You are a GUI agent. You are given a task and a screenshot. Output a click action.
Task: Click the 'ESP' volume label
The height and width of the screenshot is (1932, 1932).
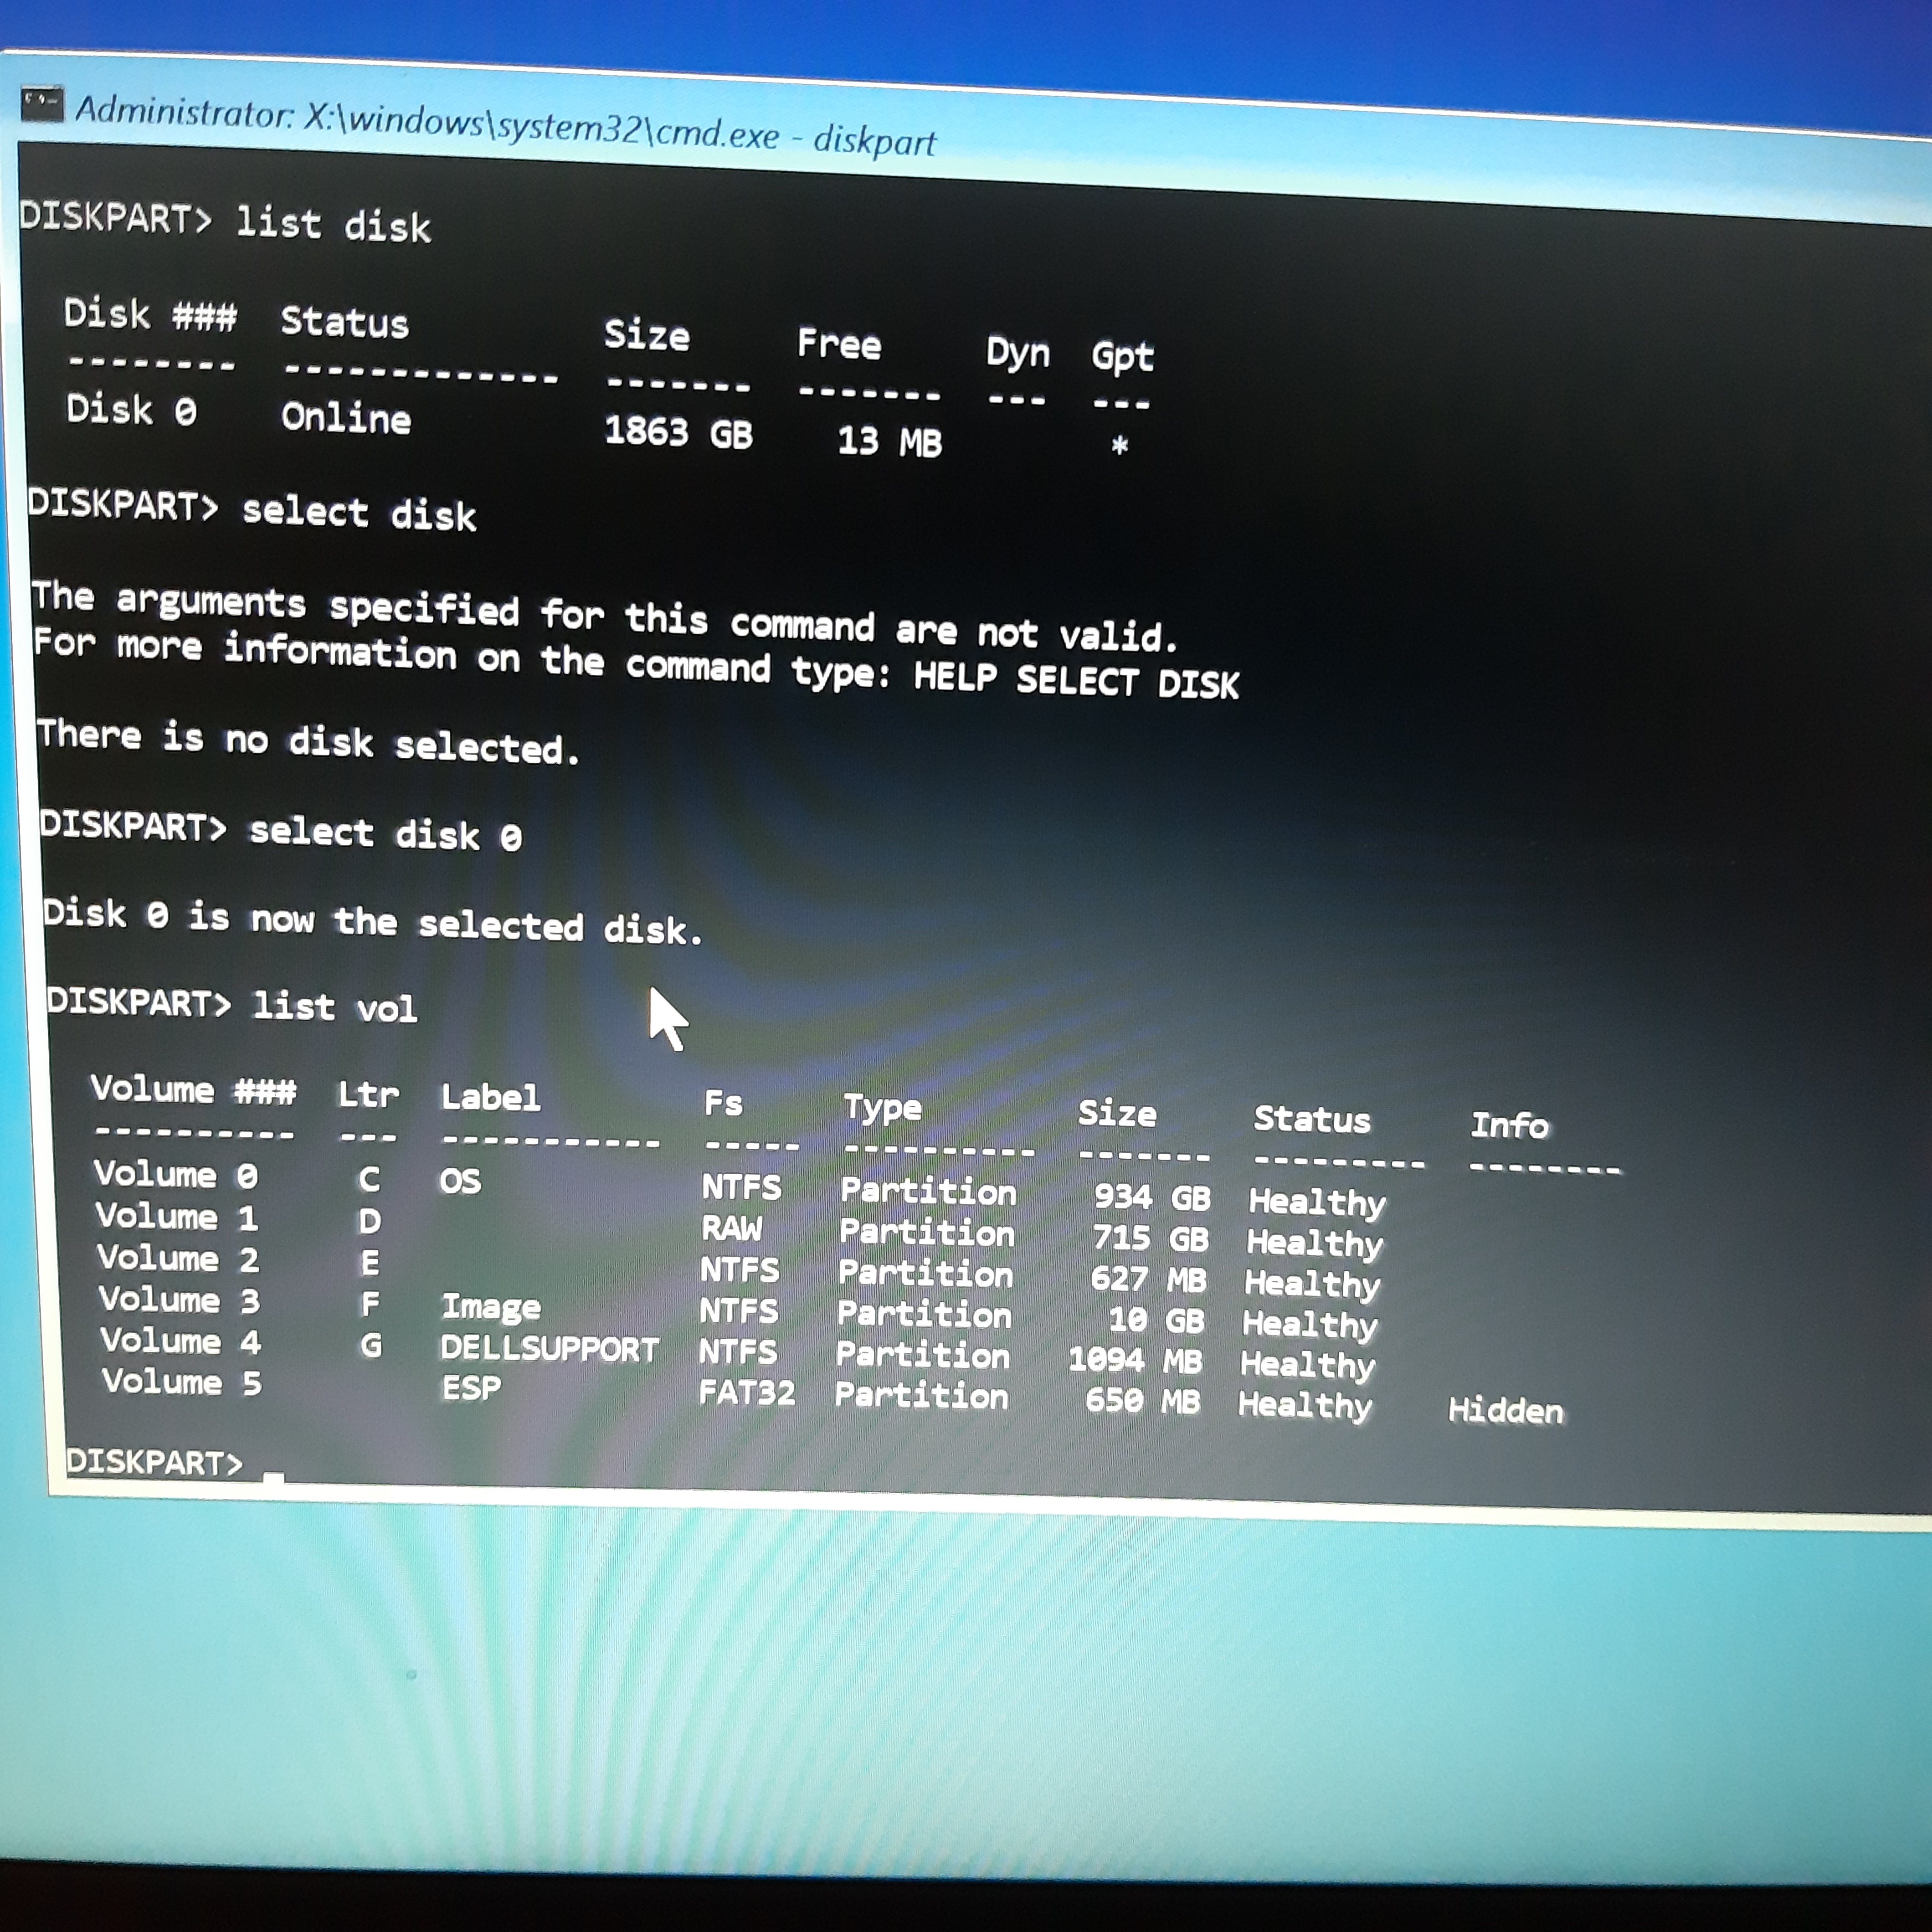pyautogui.click(x=471, y=1389)
